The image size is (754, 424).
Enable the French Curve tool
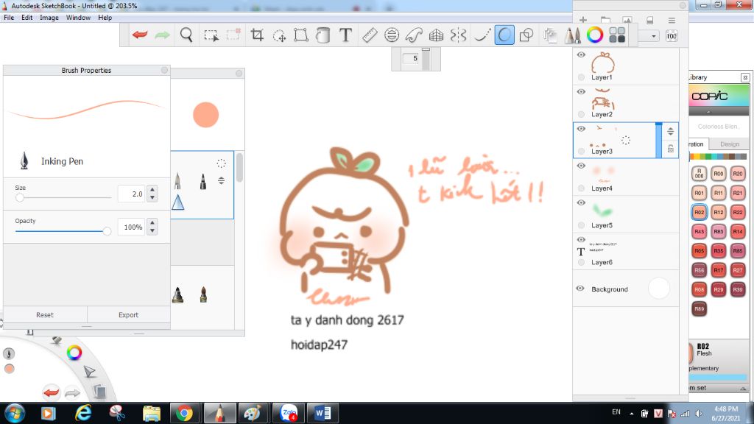coord(414,35)
